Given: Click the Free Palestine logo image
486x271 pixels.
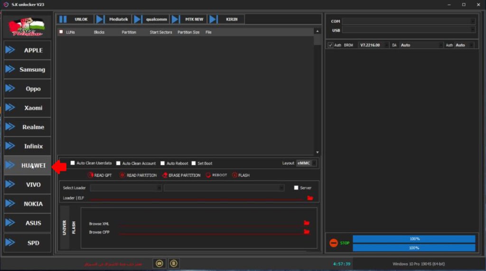Looking at the screenshot, I should (x=27, y=27).
